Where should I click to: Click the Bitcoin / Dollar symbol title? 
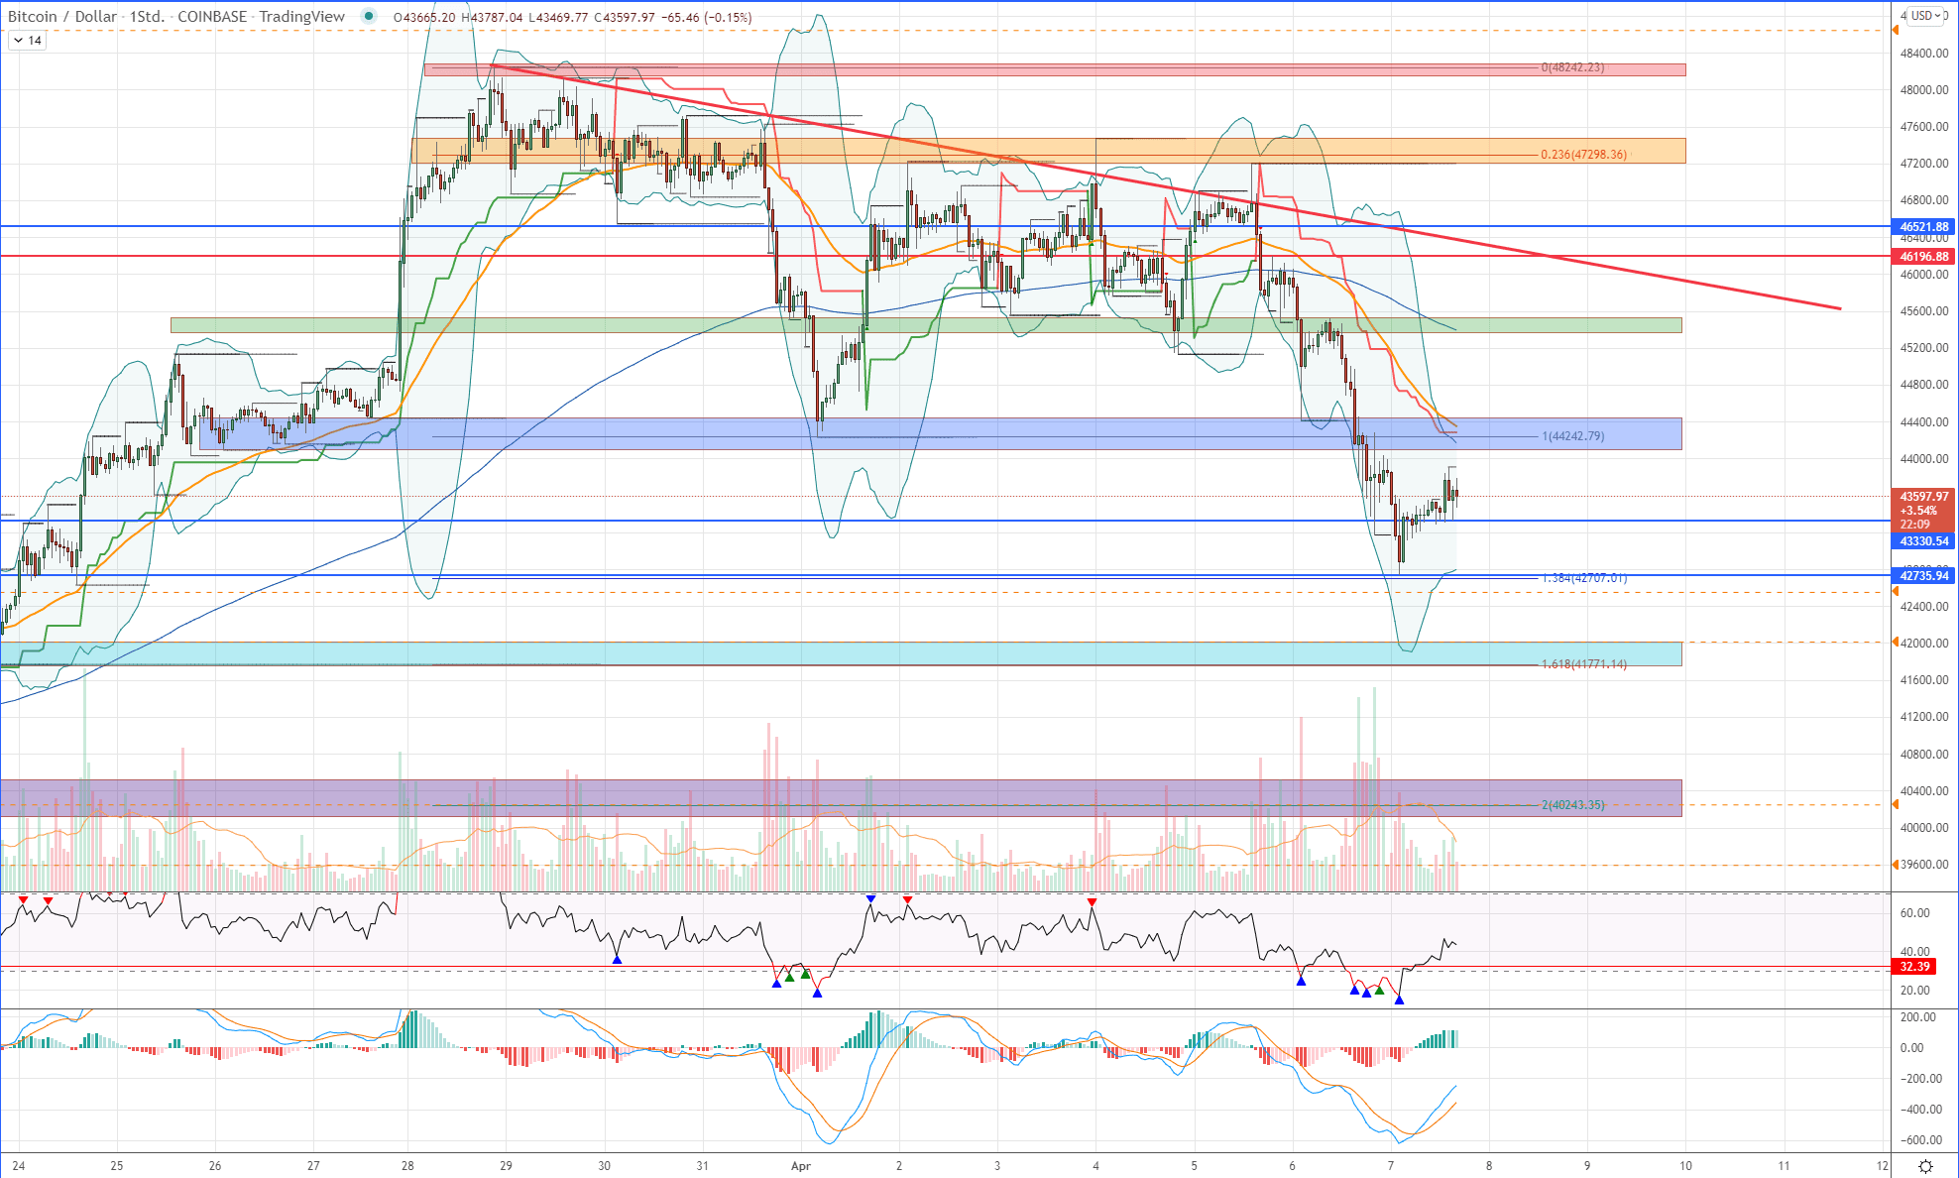[x=62, y=17]
